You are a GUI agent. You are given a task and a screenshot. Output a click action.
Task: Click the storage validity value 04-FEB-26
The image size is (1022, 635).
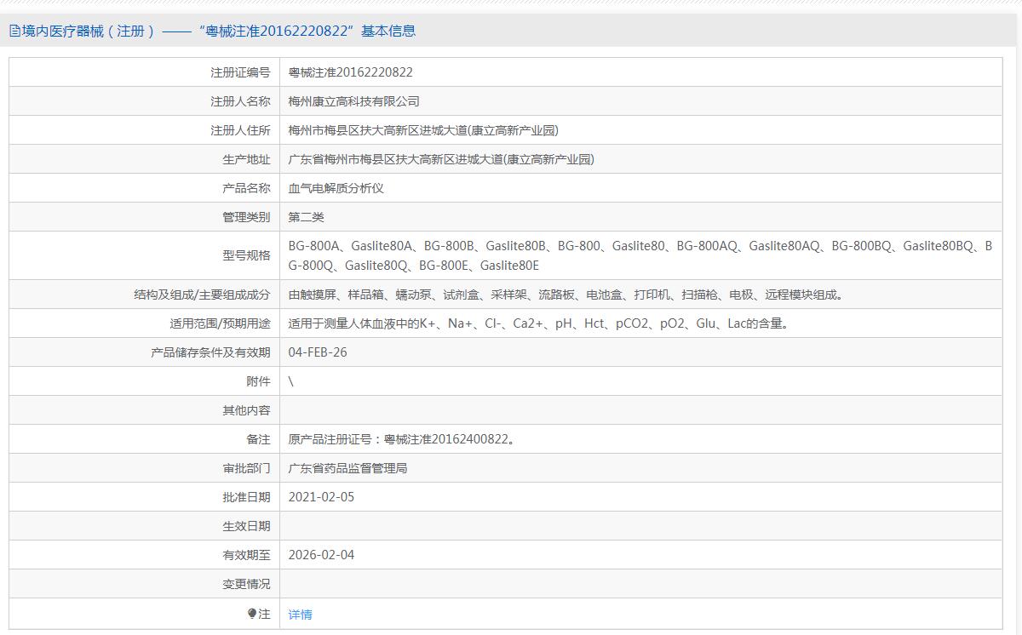point(318,352)
